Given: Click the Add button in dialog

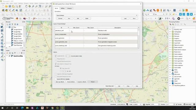Looking at the screenshot, I should pyautogui.click(x=119, y=86).
